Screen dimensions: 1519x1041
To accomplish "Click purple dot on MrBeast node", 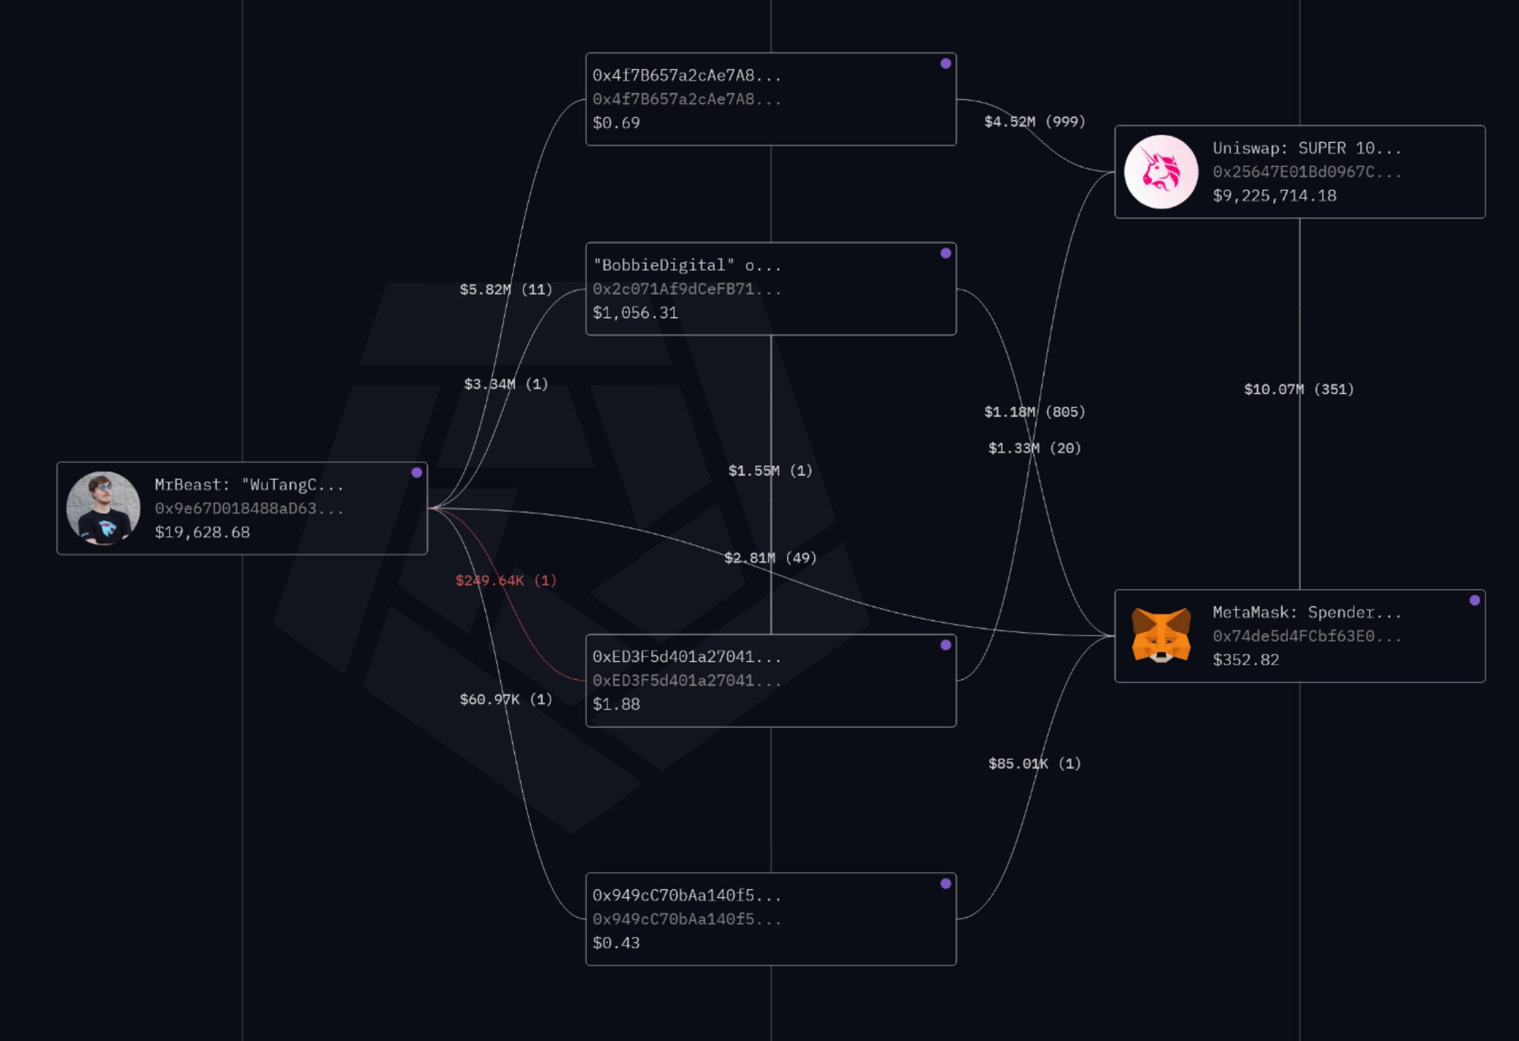I will (417, 472).
